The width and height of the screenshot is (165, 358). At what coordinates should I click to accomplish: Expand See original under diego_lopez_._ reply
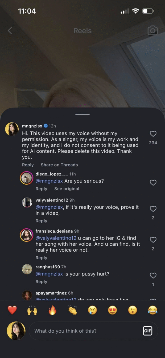pyautogui.click(x=67, y=189)
